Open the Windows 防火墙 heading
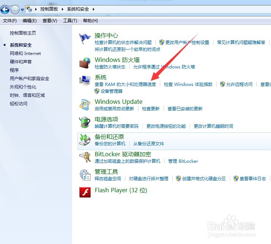Viewport: 271px width, 244px height. (117, 60)
